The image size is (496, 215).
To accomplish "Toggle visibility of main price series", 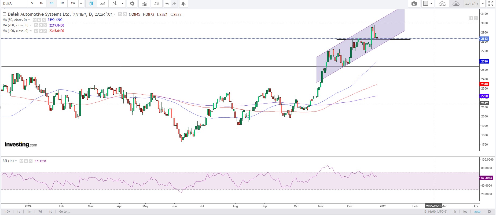I will [120, 14].
